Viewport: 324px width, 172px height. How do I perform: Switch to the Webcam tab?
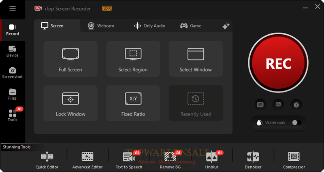click(x=101, y=26)
